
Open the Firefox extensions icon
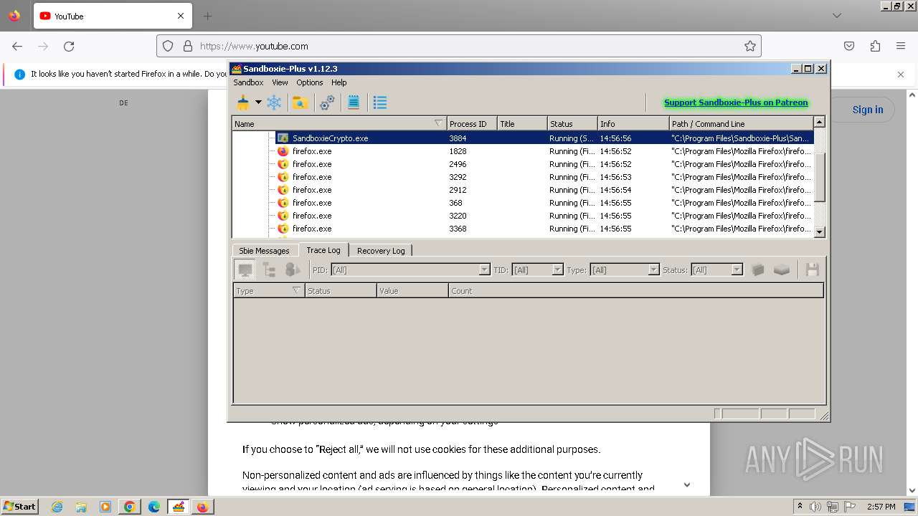pos(875,46)
